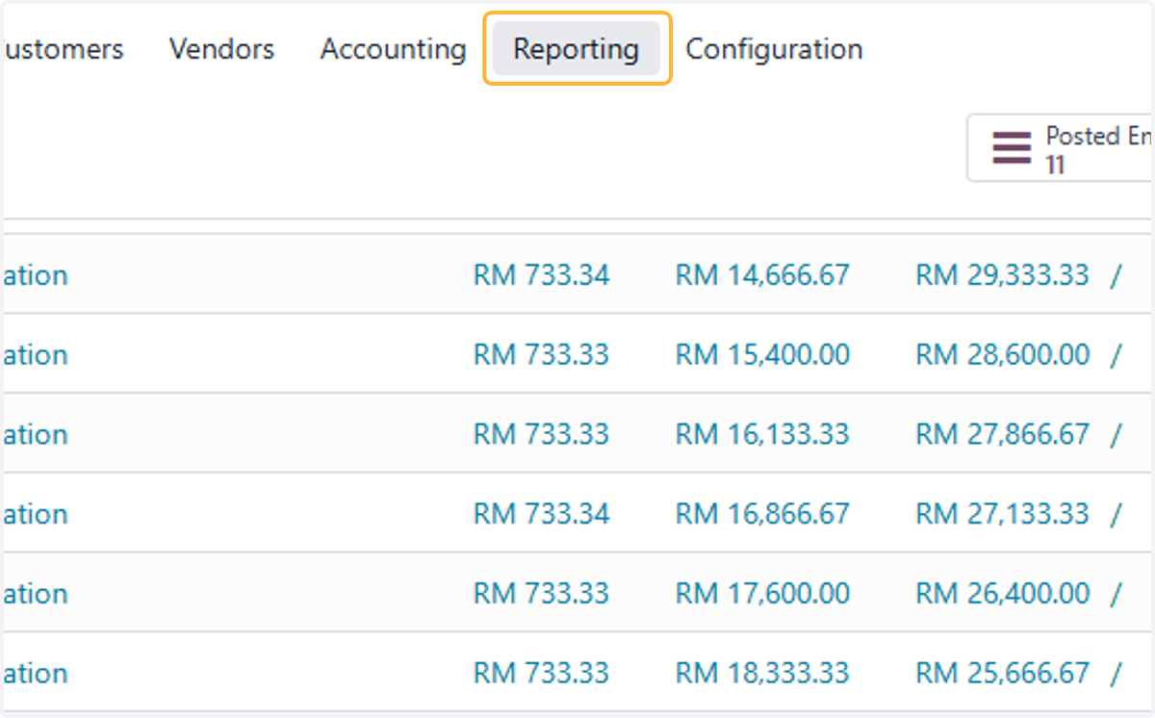
Task: Click RM 733.33 in the RM 16,133.33 row
Action: [541, 435]
